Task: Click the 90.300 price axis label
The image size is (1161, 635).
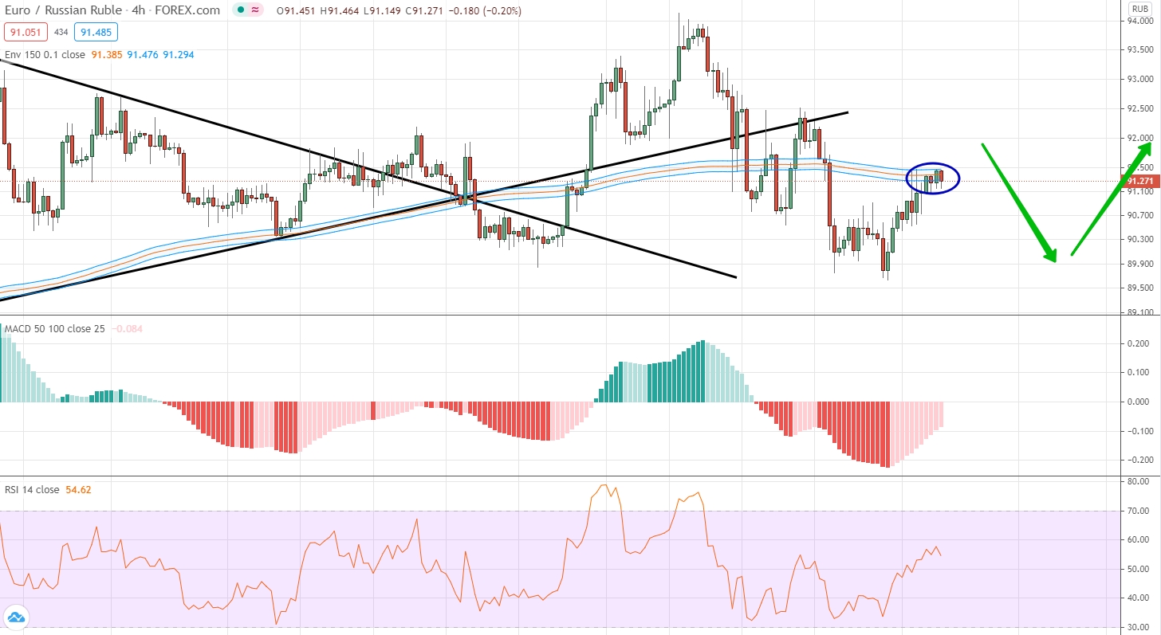Action: [x=1141, y=239]
